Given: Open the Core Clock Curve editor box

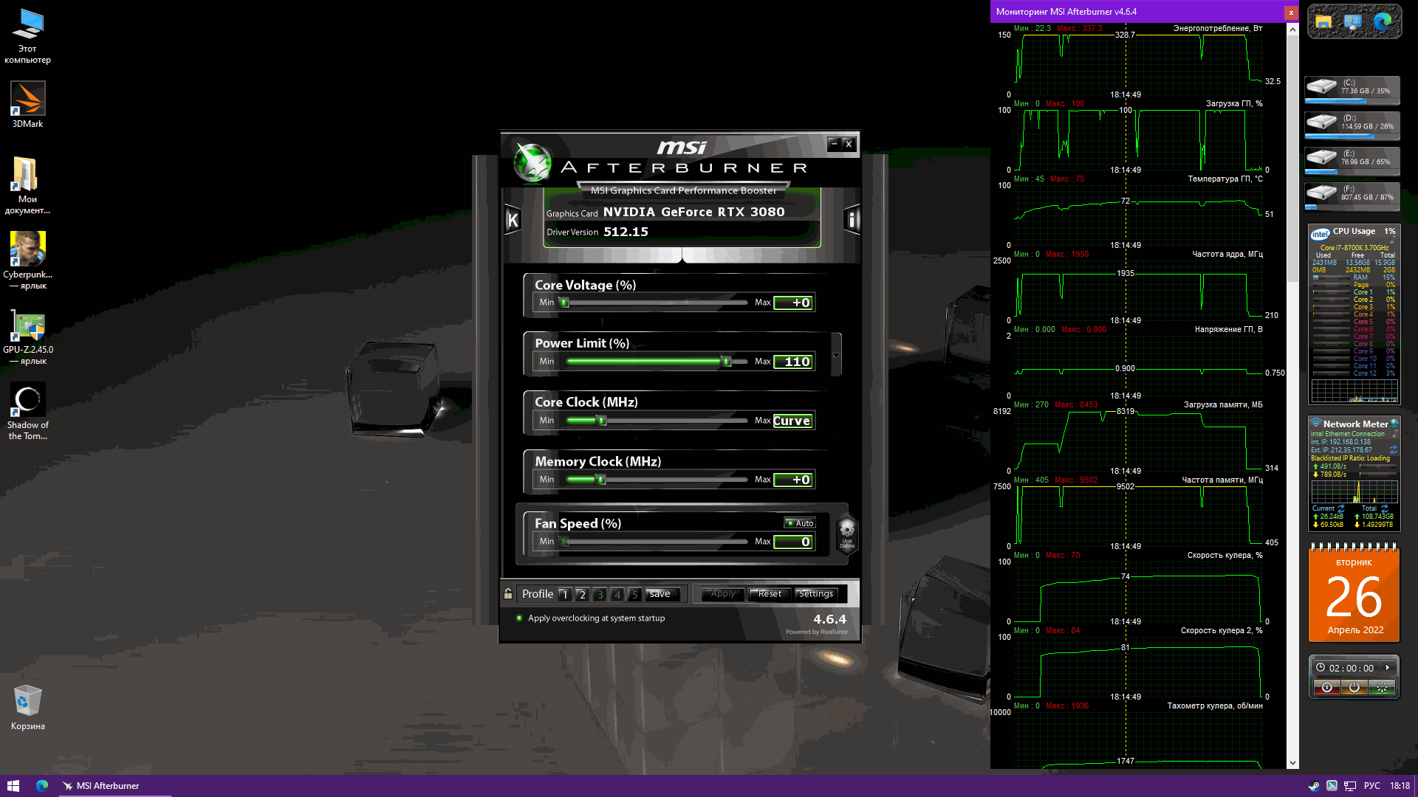Looking at the screenshot, I should point(793,421).
